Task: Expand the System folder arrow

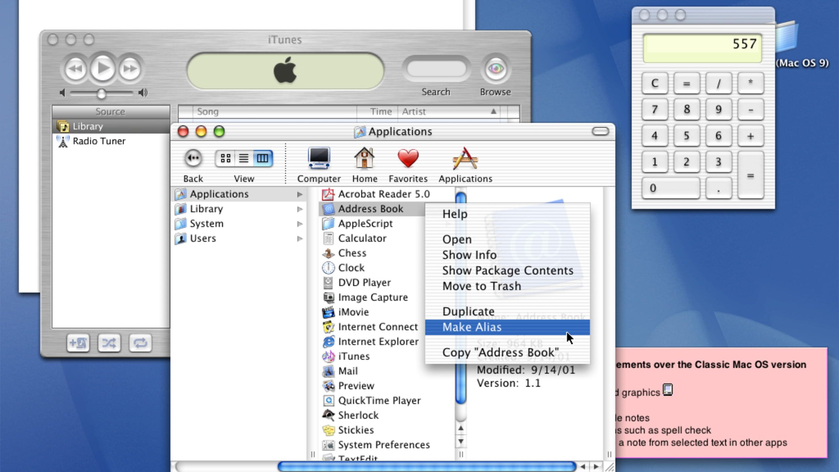Action: point(300,224)
